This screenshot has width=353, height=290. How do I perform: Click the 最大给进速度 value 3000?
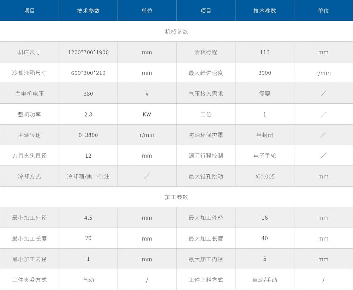[265, 73]
